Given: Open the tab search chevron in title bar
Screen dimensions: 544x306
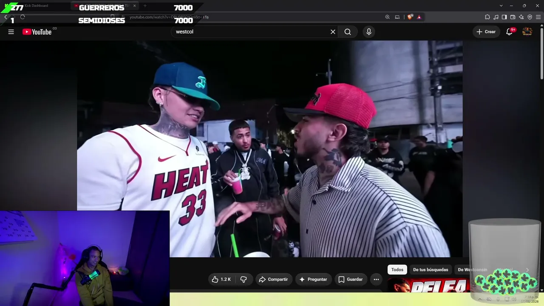Looking at the screenshot, I should [501, 6].
